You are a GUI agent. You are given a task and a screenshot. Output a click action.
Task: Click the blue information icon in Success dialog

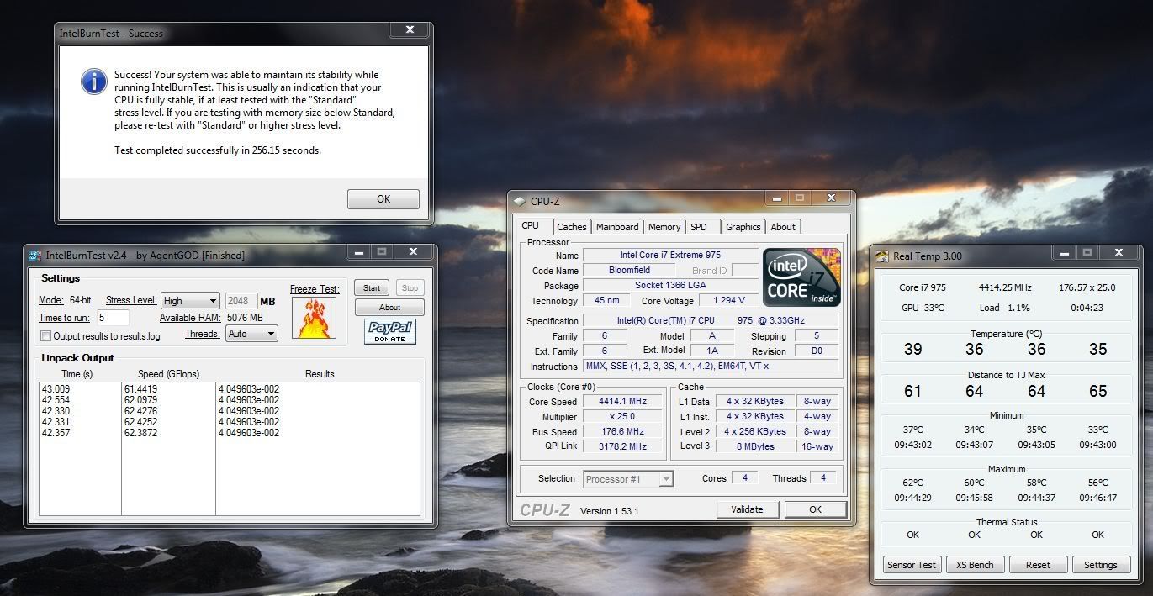tap(93, 82)
